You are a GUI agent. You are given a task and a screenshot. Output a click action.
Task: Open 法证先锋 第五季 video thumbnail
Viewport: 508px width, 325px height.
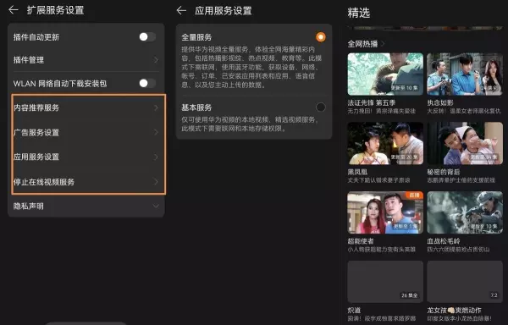tap(385, 74)
